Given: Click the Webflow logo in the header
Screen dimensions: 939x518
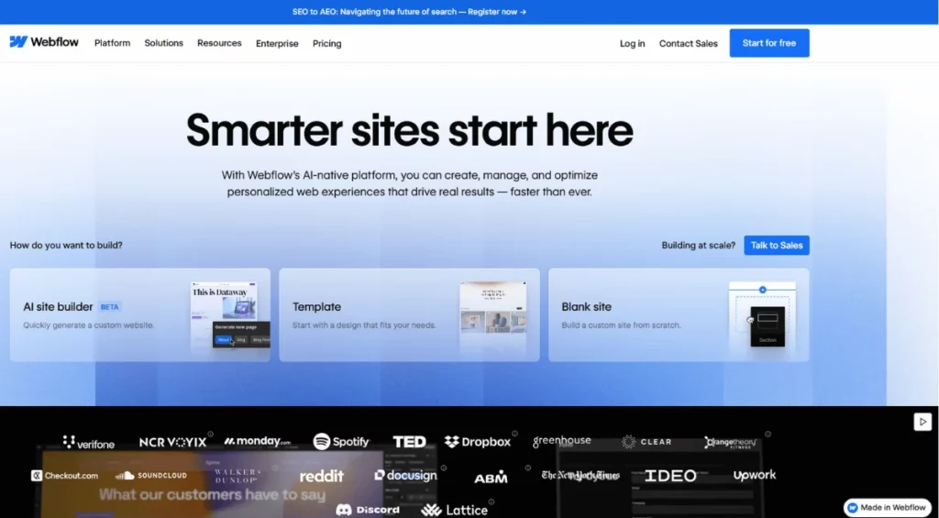Looking at the screenshot, I should 44,42.
